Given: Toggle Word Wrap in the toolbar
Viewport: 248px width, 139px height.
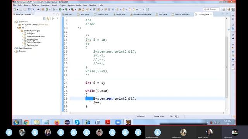Looking at the screenshot, I should click(106, 10).
